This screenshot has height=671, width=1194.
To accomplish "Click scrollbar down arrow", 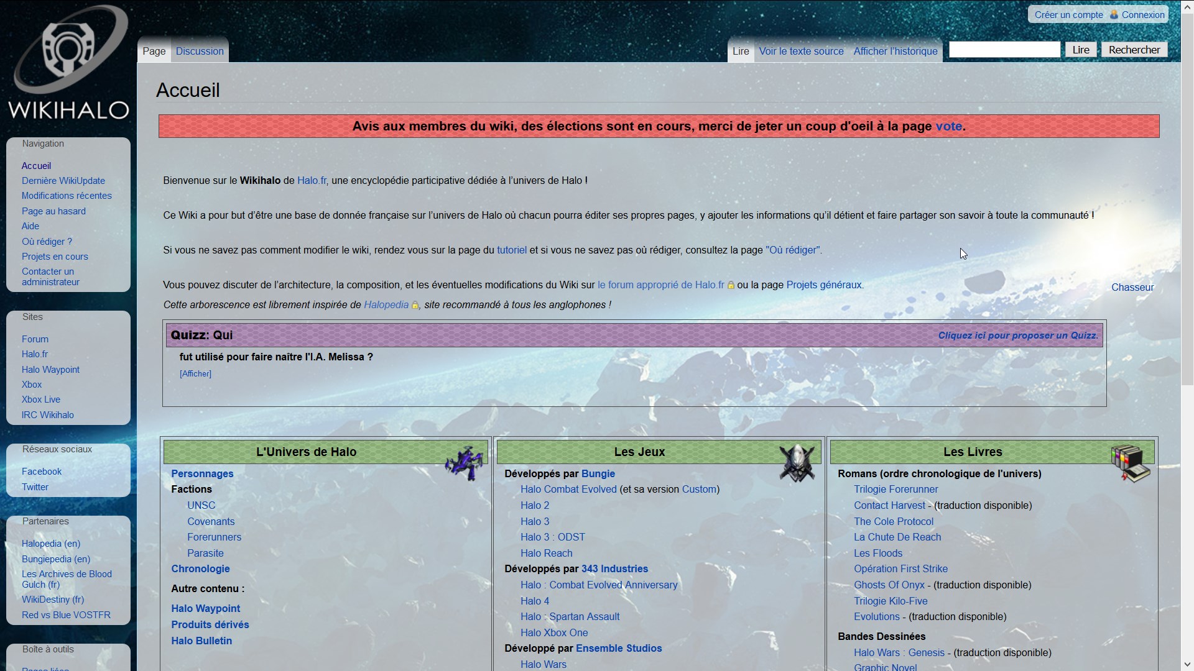I will (x=1187, y=664).
